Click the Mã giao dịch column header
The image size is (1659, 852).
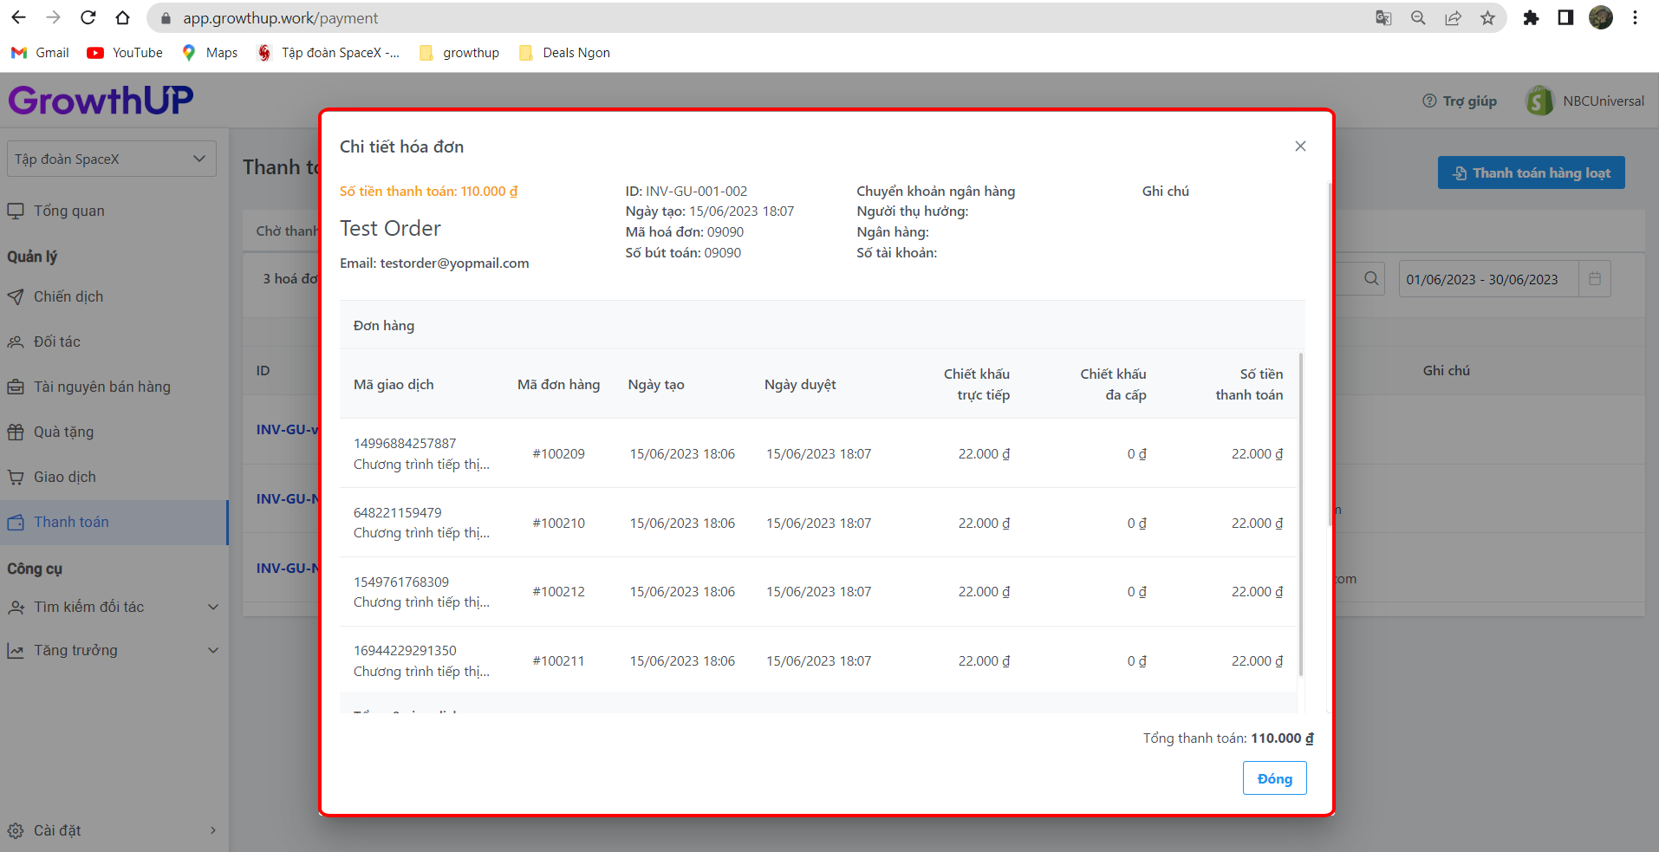394,384
